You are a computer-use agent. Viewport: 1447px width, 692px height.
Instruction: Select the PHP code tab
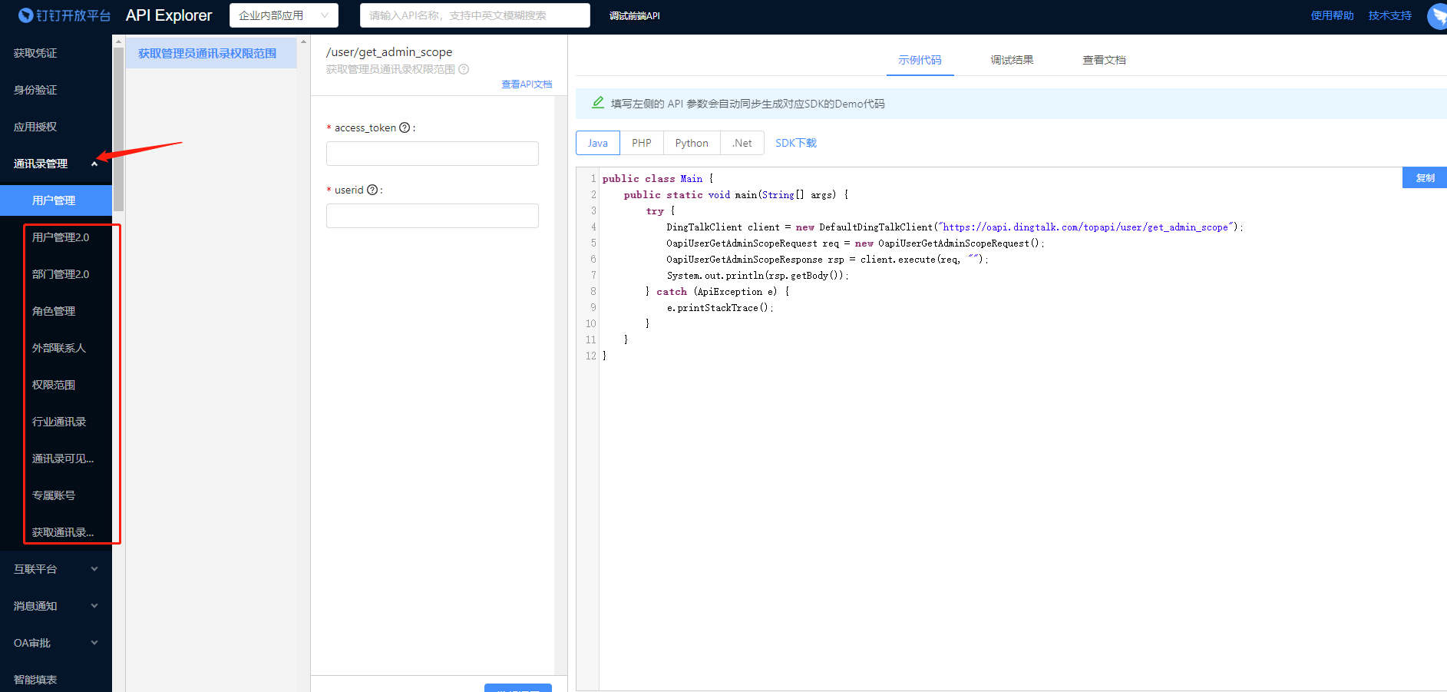coord(642,143)
